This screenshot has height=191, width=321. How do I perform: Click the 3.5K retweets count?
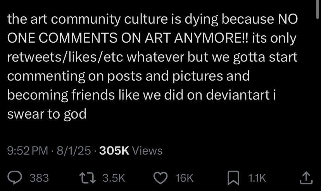(x=114, y=178)
